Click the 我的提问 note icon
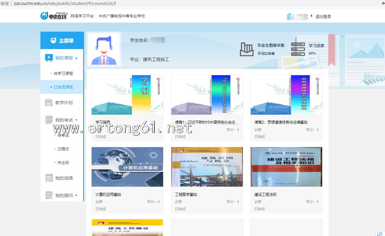 click(x=49, y=195)
